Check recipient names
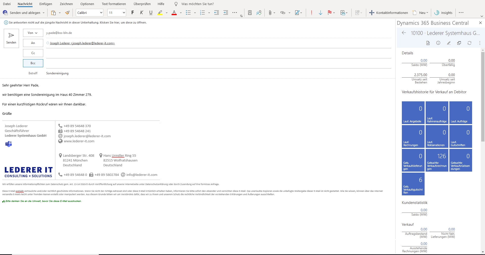Viewport: 485px width, 255px height. tap(259, 13)
